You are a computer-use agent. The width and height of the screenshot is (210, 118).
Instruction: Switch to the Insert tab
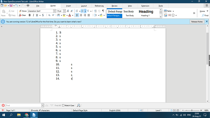[x=68, y=6]
